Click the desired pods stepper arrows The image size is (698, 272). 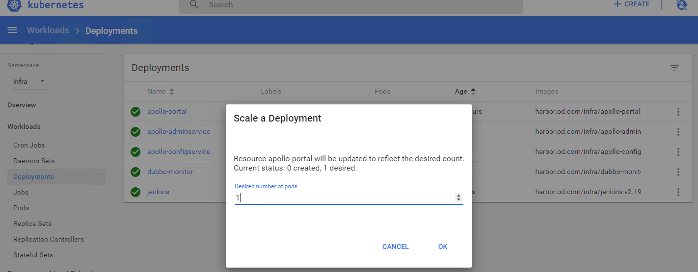[458, 198]
